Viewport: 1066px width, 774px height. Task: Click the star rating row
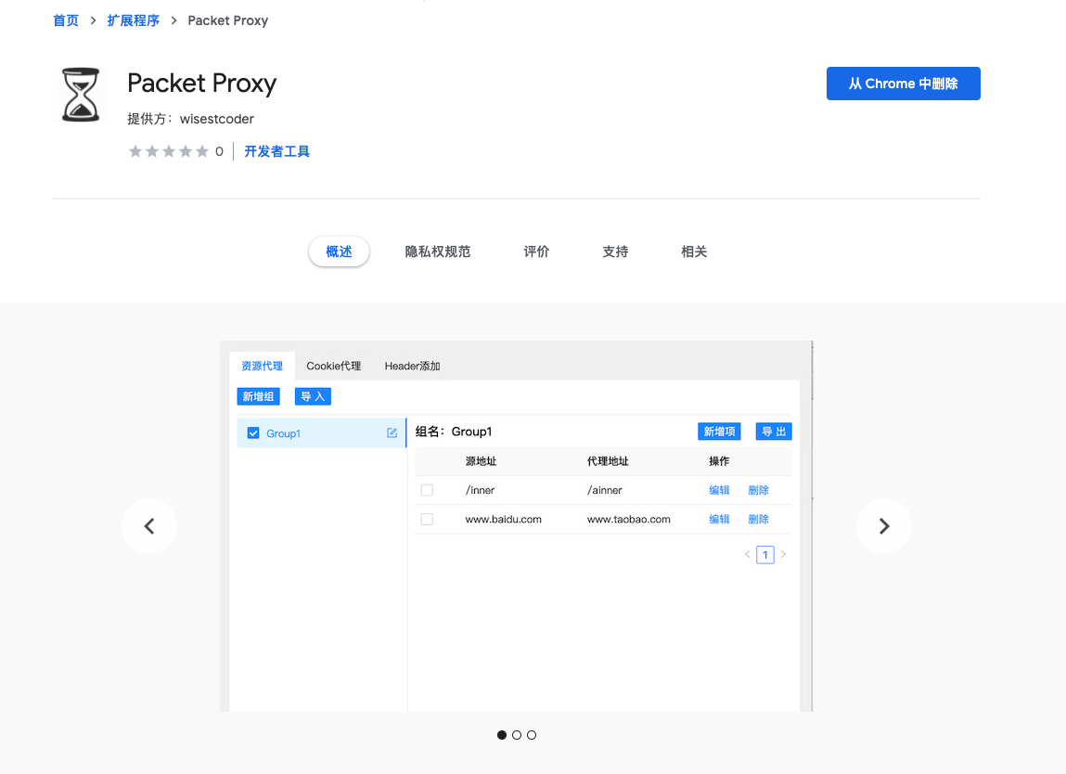click(169, 151)
